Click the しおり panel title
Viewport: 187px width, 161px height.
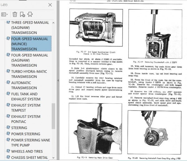click(4, 5)
